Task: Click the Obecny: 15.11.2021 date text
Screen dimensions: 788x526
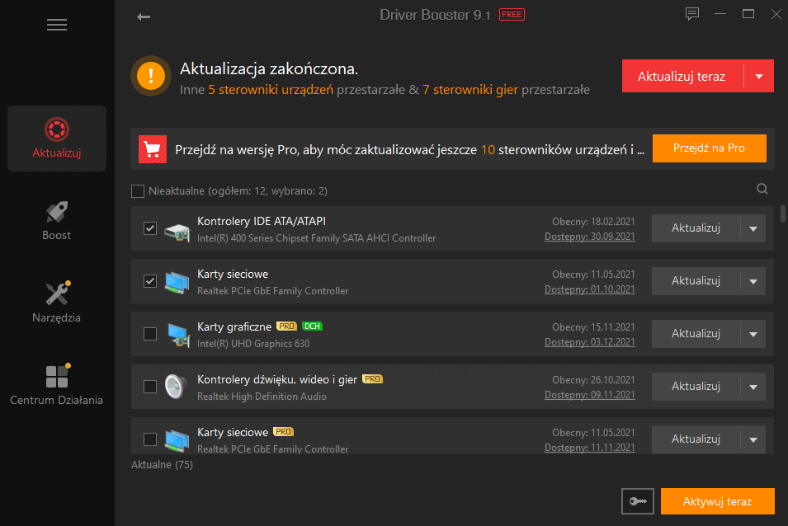Action: tap(593, 327)
